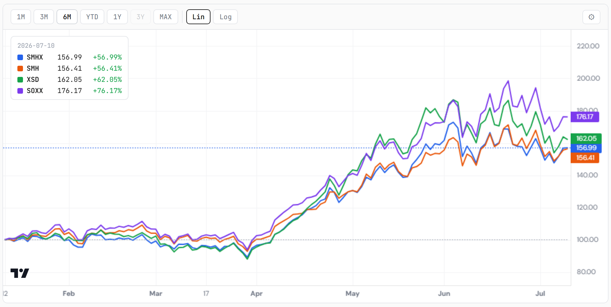
Task: Select the 3M time range
Action: tap(44, 17)
